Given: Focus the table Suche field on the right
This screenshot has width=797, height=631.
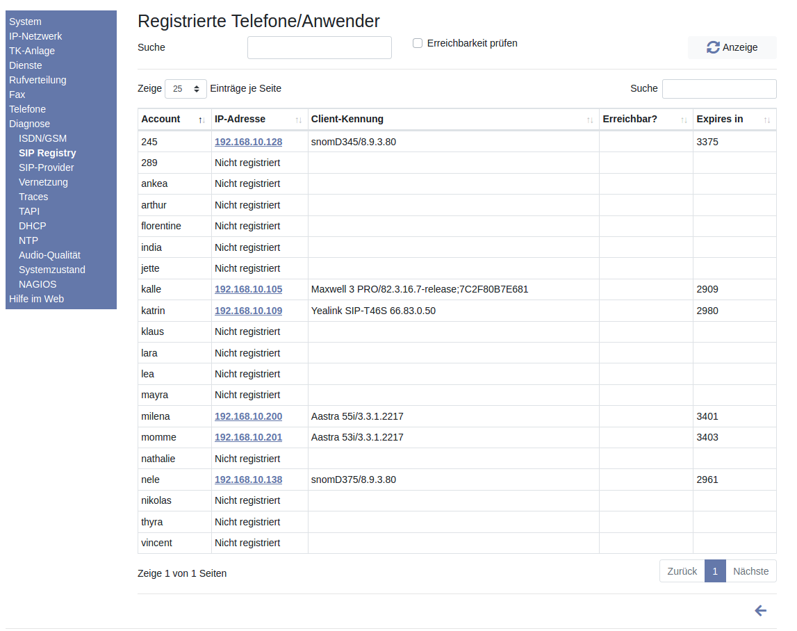Looking at the screenshot, I should (718, 89).
